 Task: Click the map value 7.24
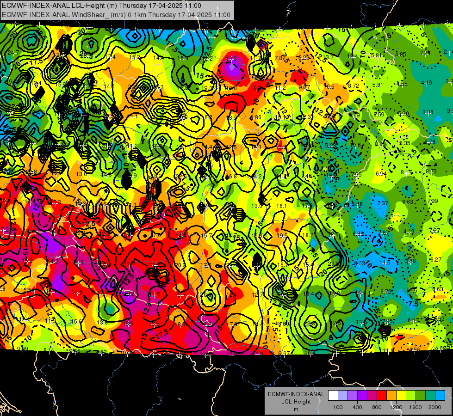(425, 53)
